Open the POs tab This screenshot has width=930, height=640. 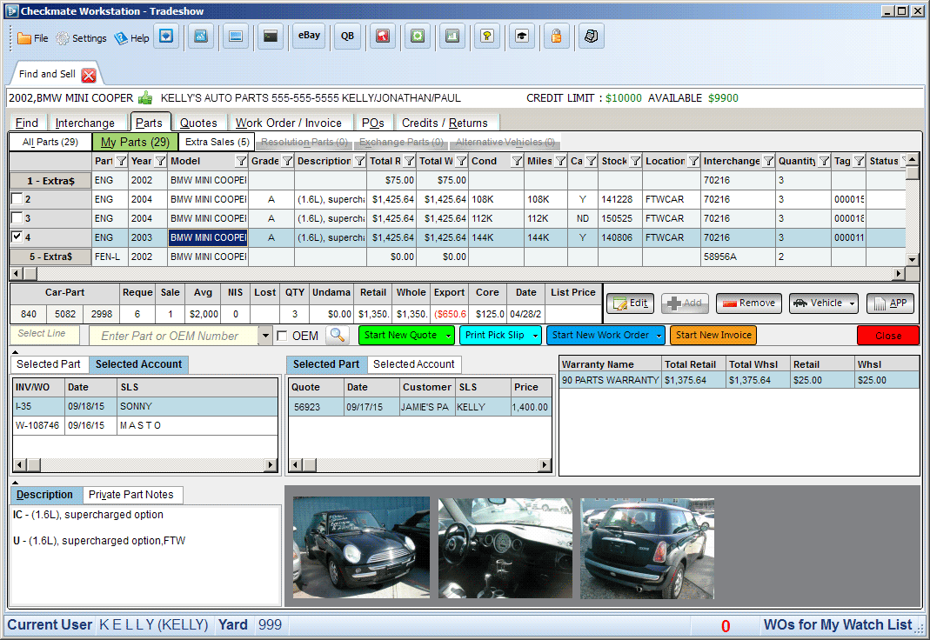373,123
